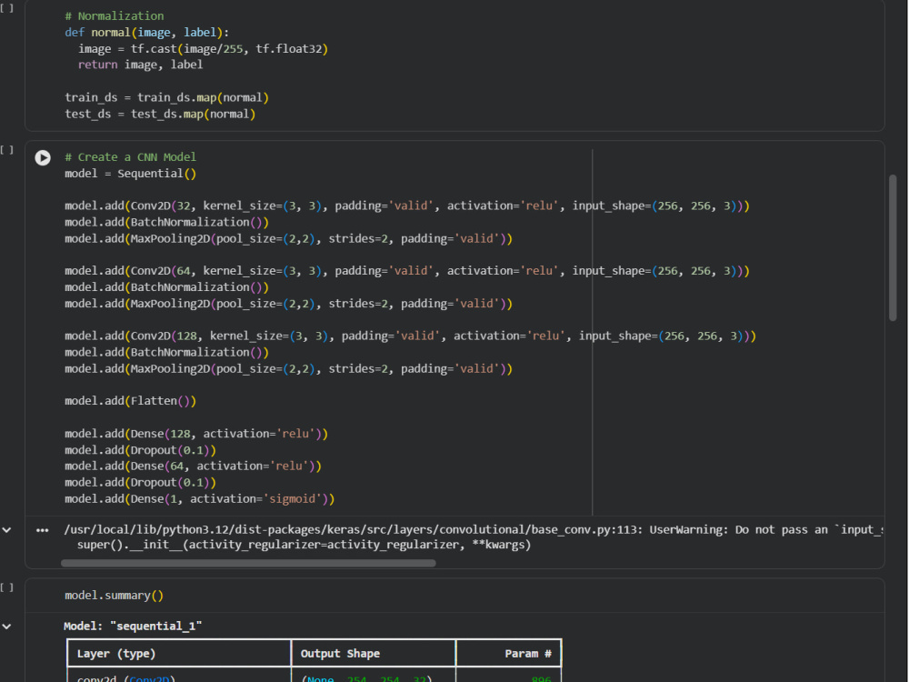Click 'Dense(64, activation='relu')' line
Image resolution: width=909 pixels, height=682 pixels.
[x=193, y=466]
